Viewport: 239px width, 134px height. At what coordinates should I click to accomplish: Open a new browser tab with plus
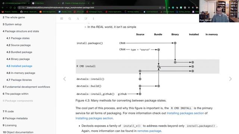pyautogui.click(x=93, y=3)
